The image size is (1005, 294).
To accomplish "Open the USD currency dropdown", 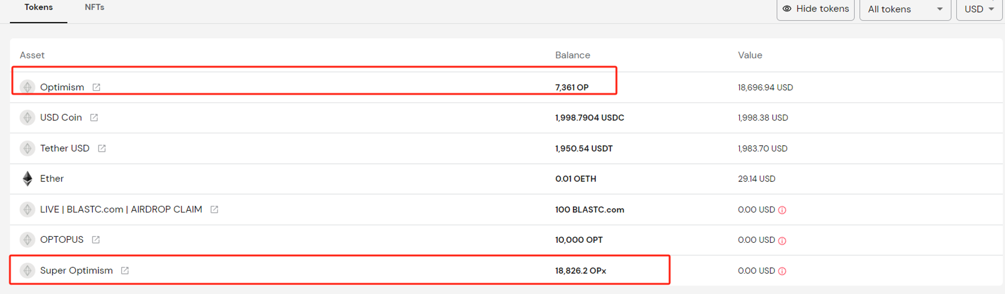I will pos(979,9).
